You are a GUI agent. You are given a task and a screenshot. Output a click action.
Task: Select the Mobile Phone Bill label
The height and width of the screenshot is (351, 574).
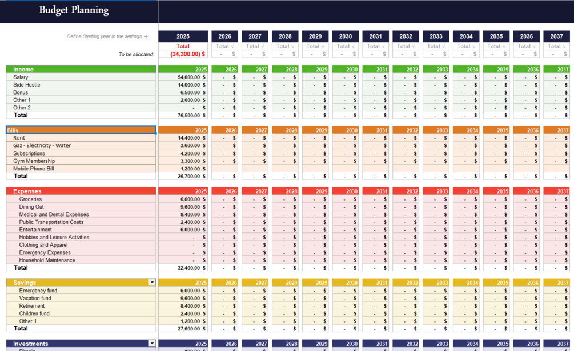(x=33, y=169)
